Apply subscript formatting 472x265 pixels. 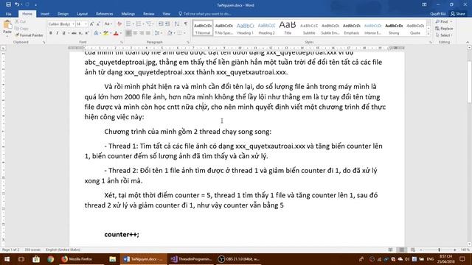tap(80, 33)
